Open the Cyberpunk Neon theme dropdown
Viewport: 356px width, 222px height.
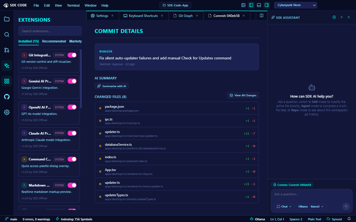point(296,5)
